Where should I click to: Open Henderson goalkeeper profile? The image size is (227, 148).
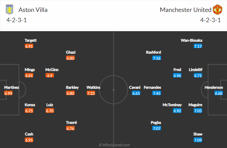(x=214, y=87)
